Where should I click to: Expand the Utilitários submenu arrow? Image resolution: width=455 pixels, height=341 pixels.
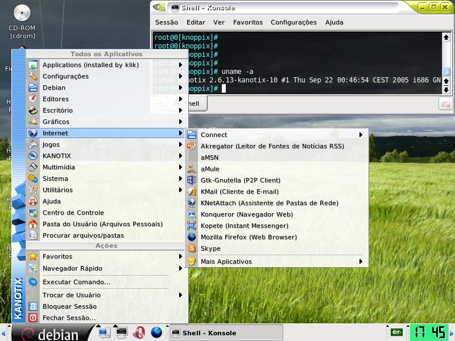180,190
